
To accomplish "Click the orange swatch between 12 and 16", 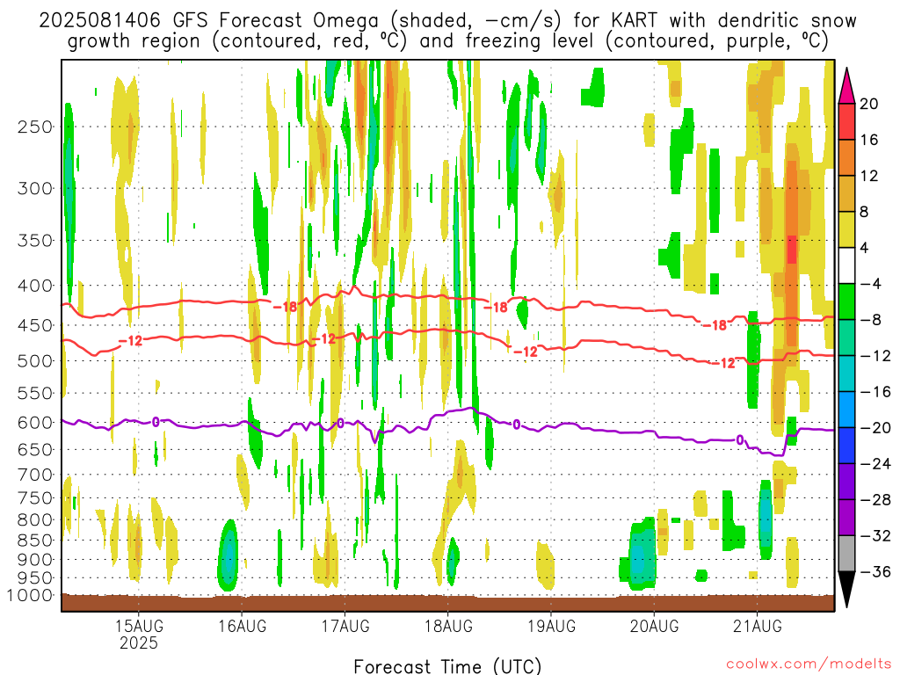I will [846, 158].
